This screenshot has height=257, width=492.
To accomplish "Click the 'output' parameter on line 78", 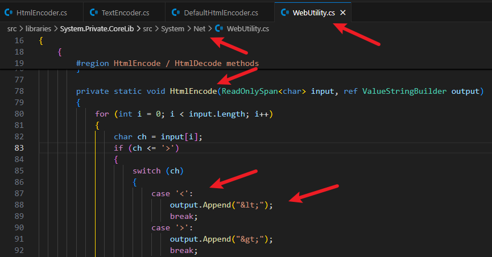I will pyautogui.click(x=465, y=91).
